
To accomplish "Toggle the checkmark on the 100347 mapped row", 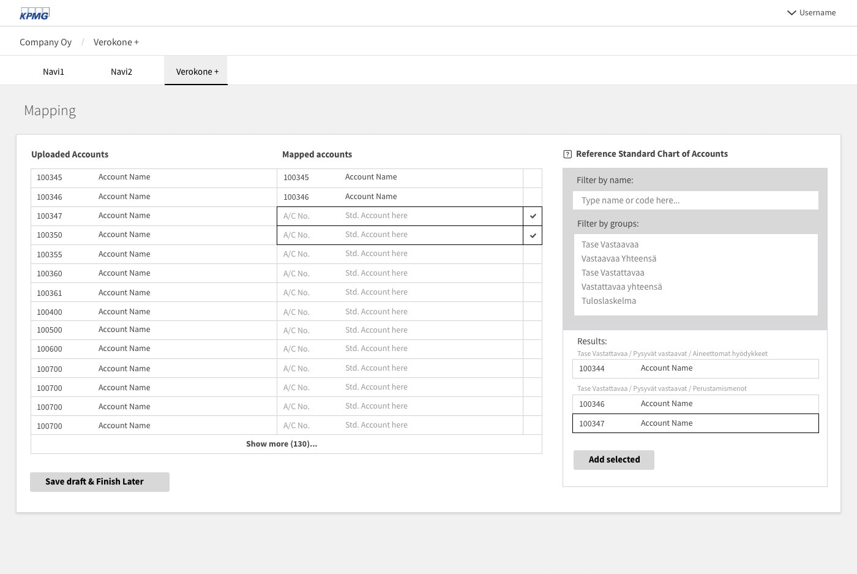I will point(533,216).
